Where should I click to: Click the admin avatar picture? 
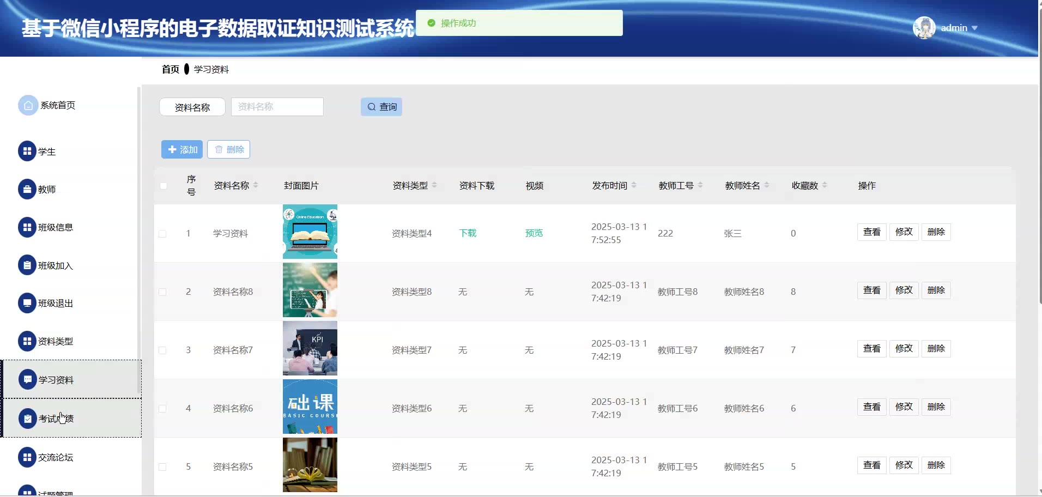(924, 28)
